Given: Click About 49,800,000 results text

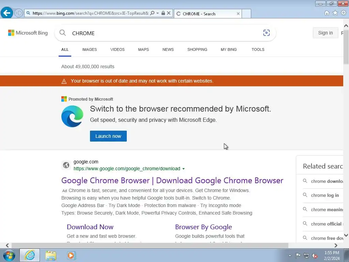Looking at the screenshot, I should pyautogui.click(x=88, y=67).
